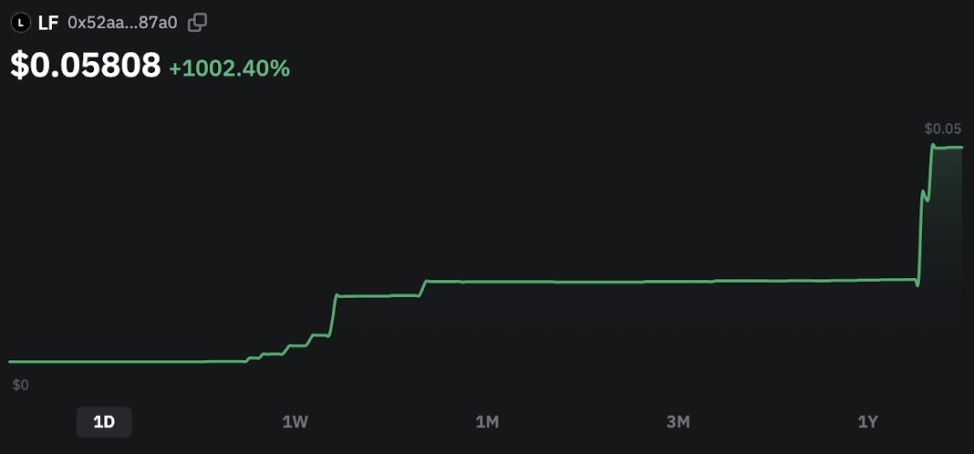Change chart to the 1Y range
Image resolution: width=974 pixels, height=454 pixels.
(x=868, y=422)
